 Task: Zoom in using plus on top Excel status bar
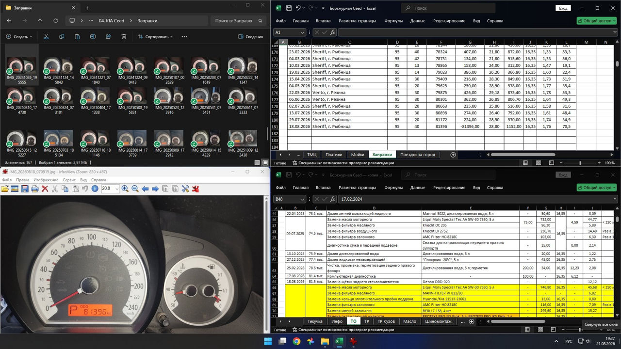point(599,163)
